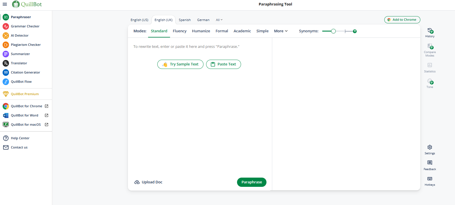455x205 pixels.
Task: Click the Synonyms slider handle
Action: (x=333, y=31)
